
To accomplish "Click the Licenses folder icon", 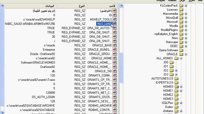I will pyautogui.click(x=181, y=9).
